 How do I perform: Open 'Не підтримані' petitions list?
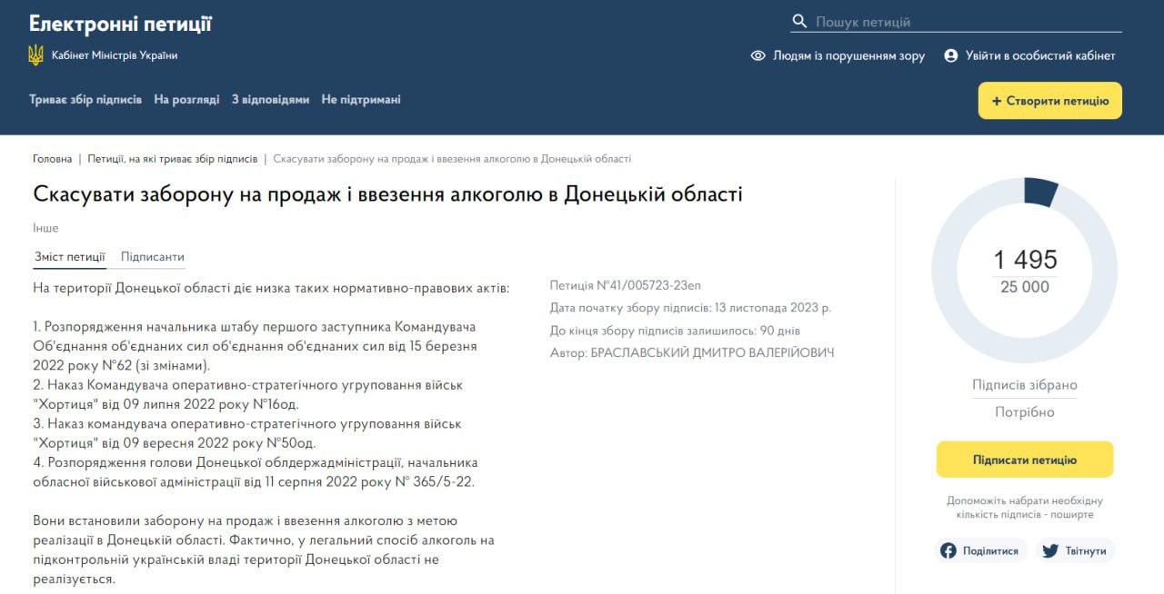click(361, 100)
